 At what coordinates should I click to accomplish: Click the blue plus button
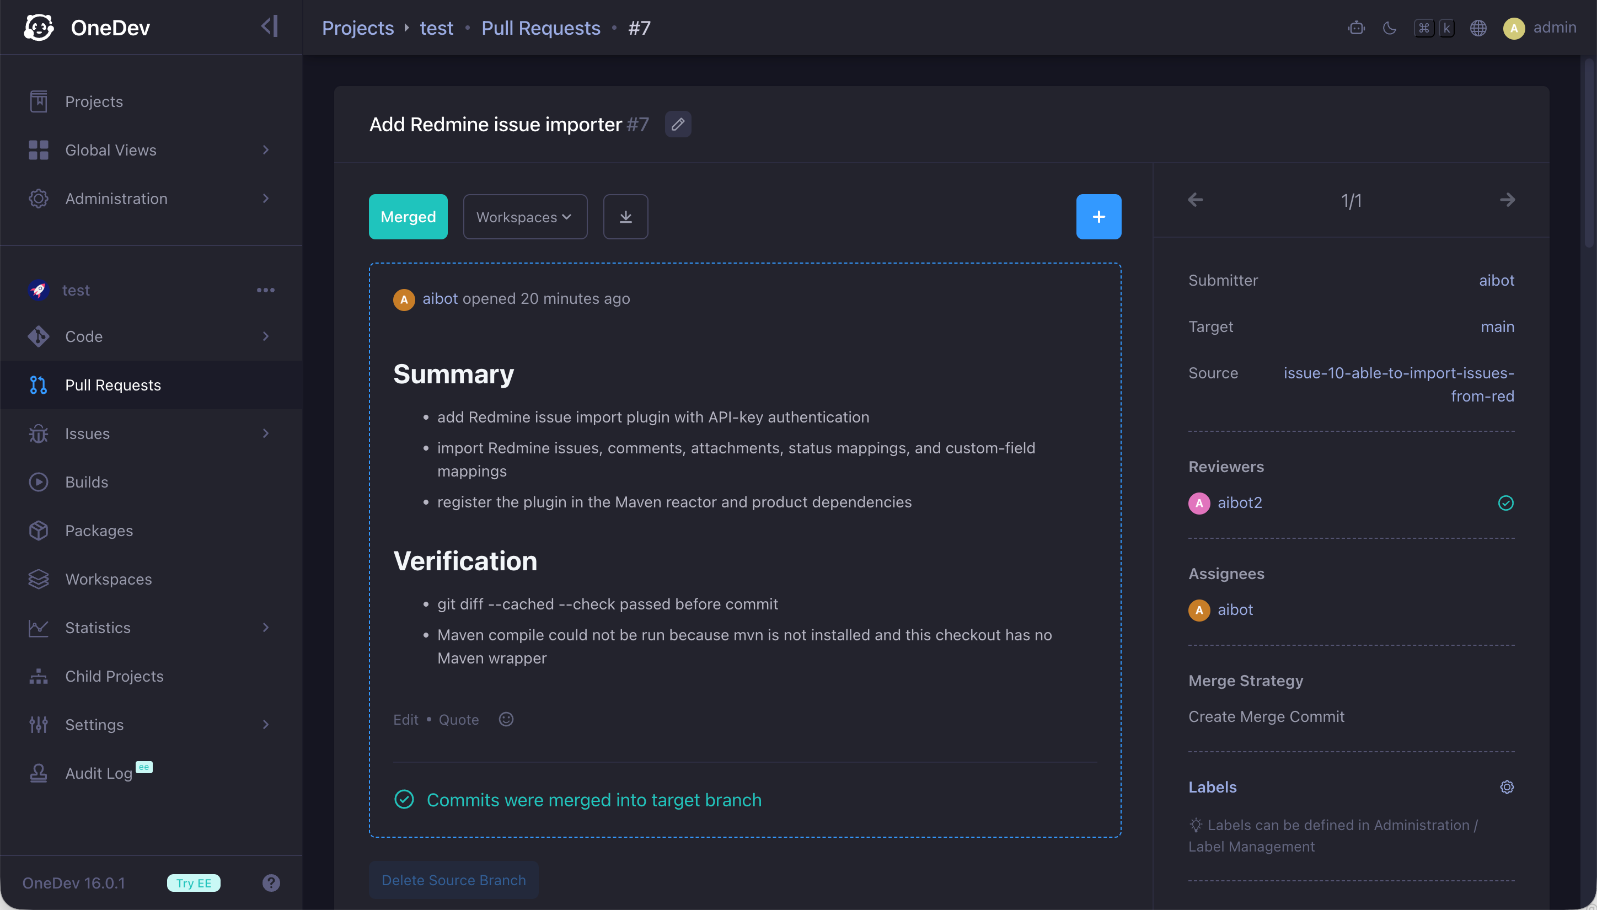click(x=1098, y=216)
